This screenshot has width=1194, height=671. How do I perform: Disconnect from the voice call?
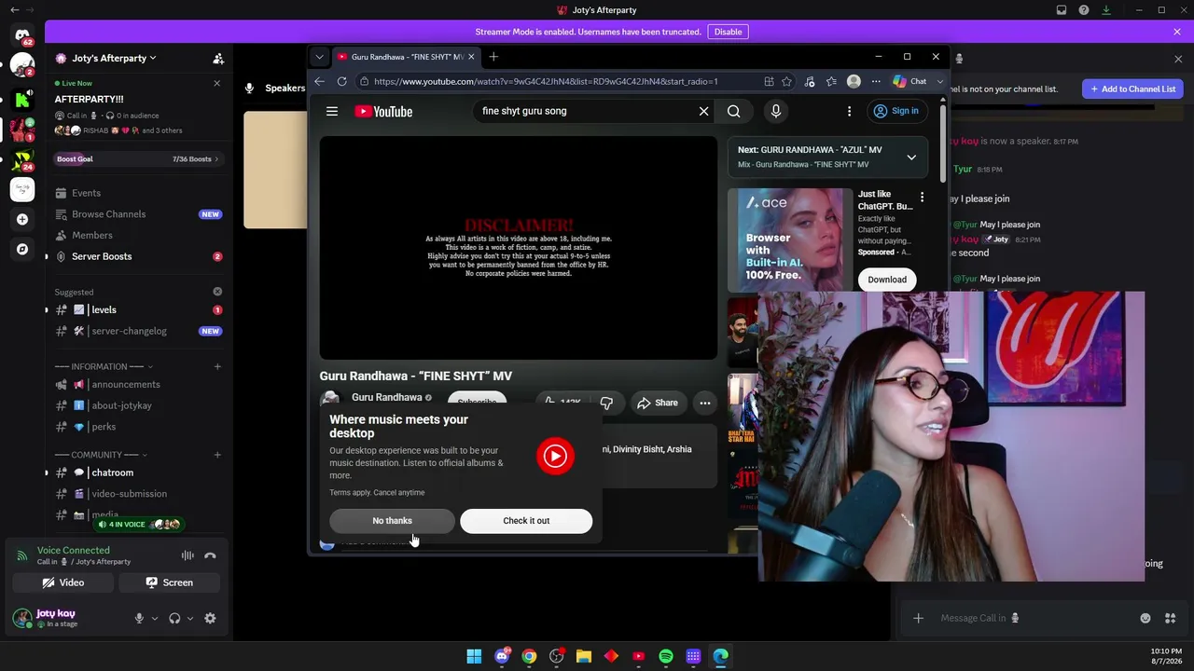coord(210,555)
